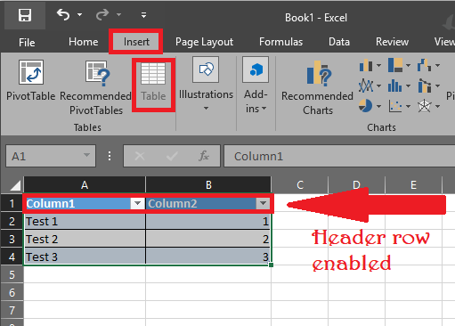The image size is (455, 326).
Task: Click the Select All corner triangle
Action: 15,185
